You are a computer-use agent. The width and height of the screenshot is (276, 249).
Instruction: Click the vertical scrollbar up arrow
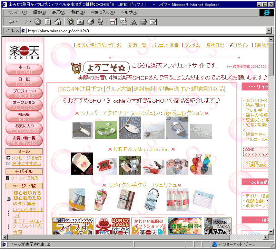click(271, 39)
